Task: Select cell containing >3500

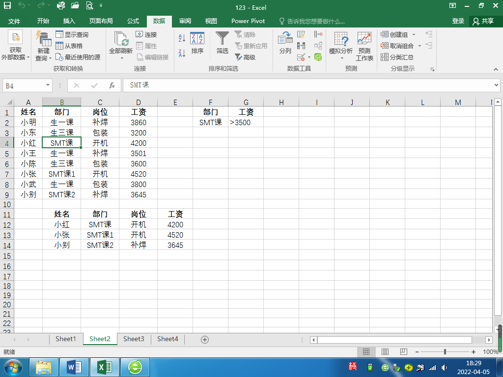Action: (x=246, y=122)
